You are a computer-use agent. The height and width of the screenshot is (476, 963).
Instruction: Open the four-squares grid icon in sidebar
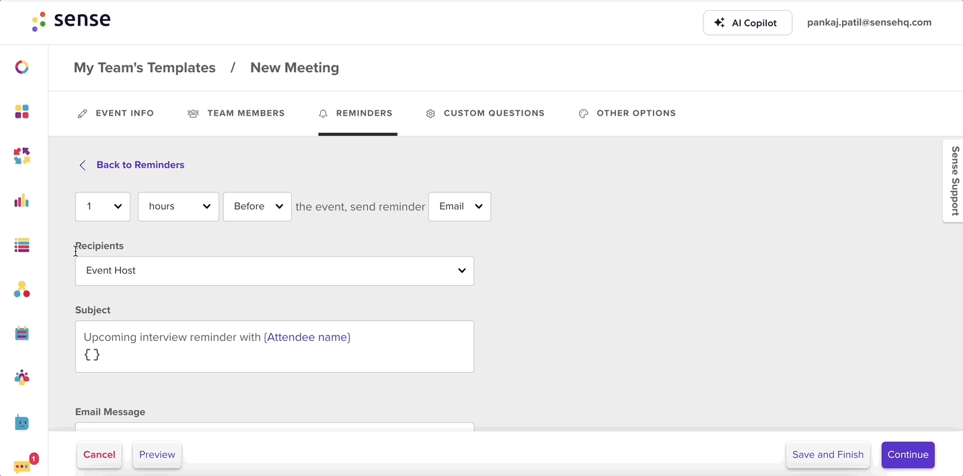(22, 112)
